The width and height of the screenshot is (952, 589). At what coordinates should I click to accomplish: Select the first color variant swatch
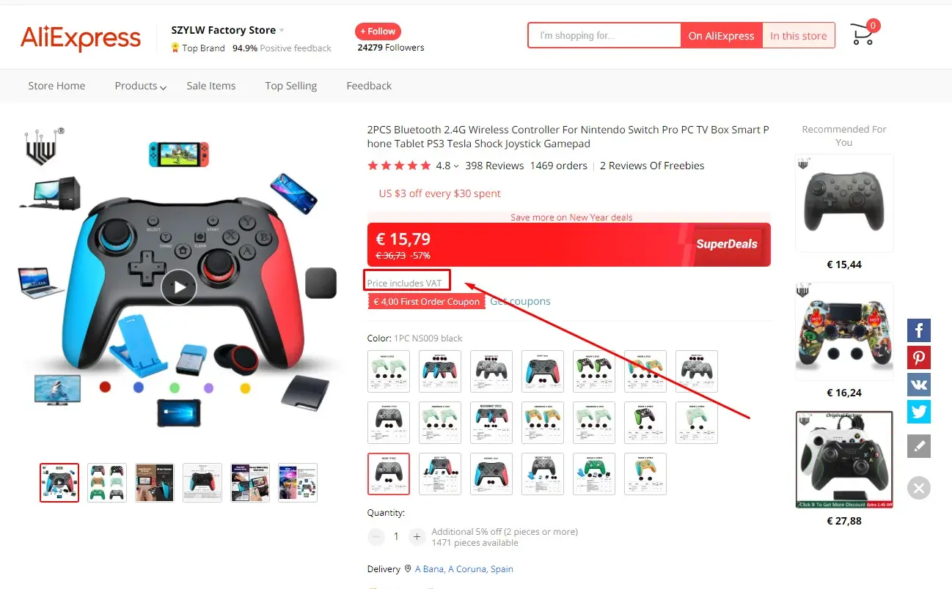389,371
